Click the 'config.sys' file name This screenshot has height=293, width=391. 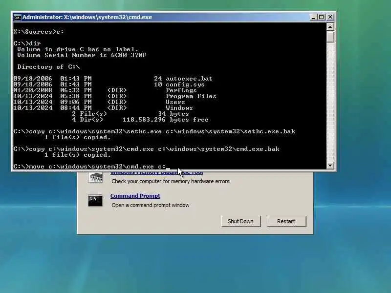(x=185, y=84)
